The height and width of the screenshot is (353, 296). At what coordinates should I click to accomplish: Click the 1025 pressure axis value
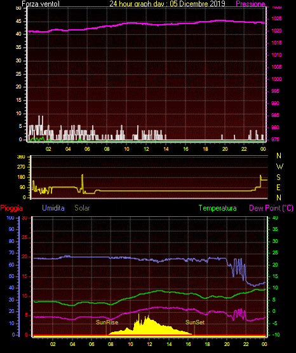276,18
